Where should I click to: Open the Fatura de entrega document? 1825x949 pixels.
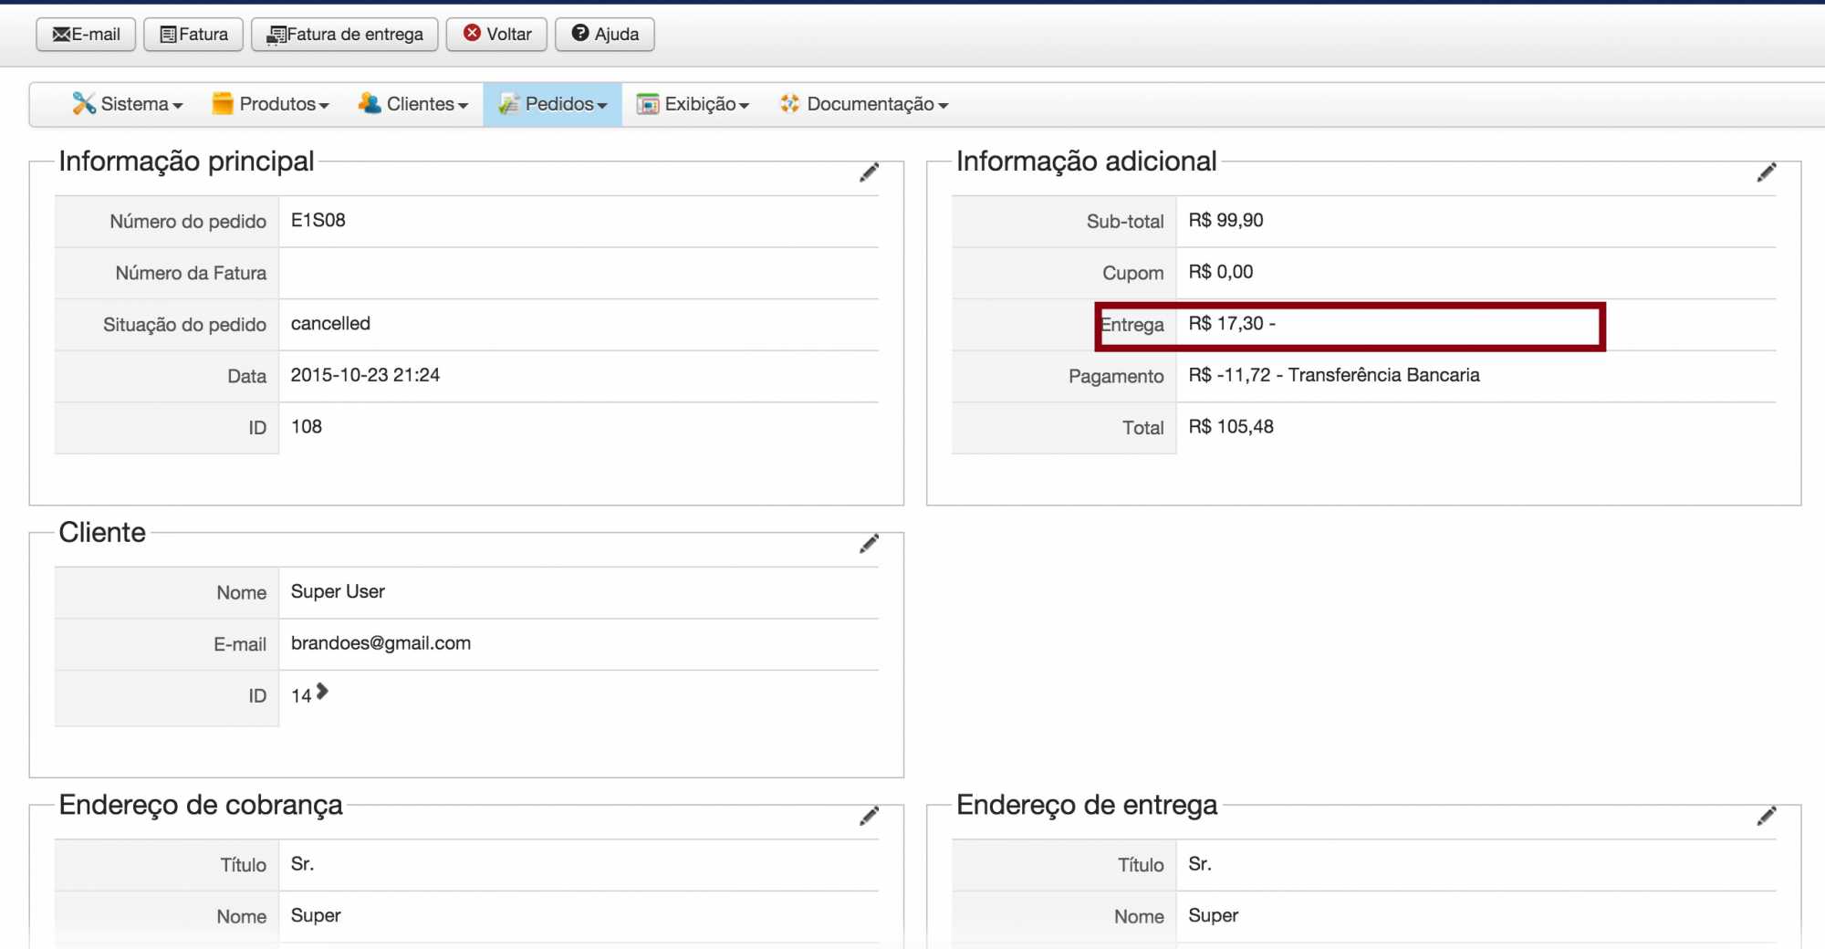coord(344,35)
